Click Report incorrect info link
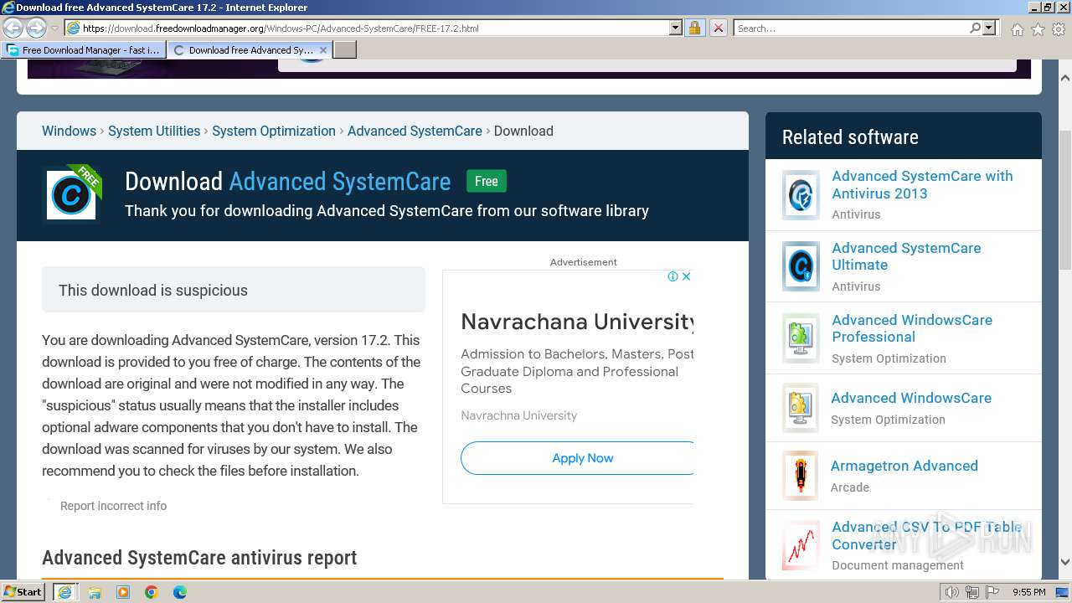The width and height of the screenshot is (1072, 603). point(113,506)
